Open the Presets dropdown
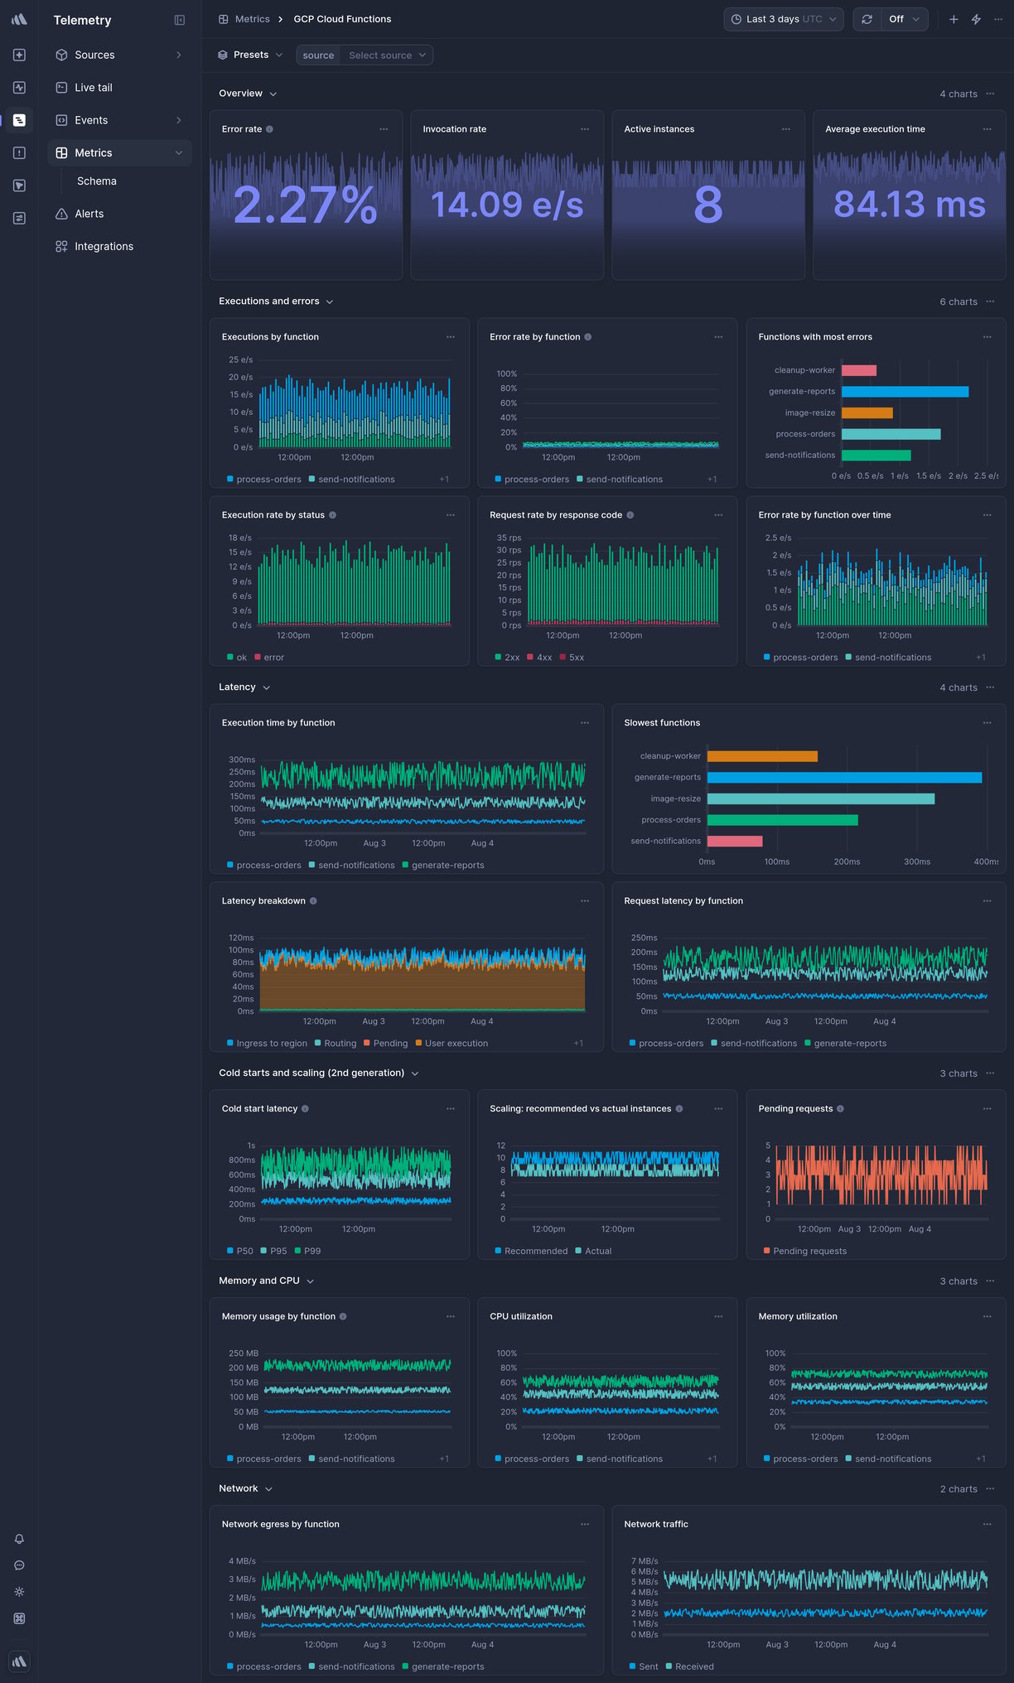Image resolution: width=1014 pixels, height=1683 pixels. (x=250, y=55)
